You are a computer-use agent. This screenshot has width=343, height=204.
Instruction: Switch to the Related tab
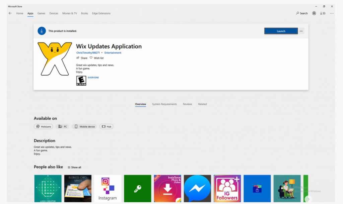[x=202, y=104]
